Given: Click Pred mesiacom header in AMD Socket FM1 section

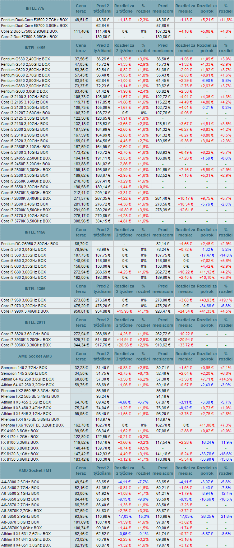Looking at the screenshot, I should [x=163, y=470].
